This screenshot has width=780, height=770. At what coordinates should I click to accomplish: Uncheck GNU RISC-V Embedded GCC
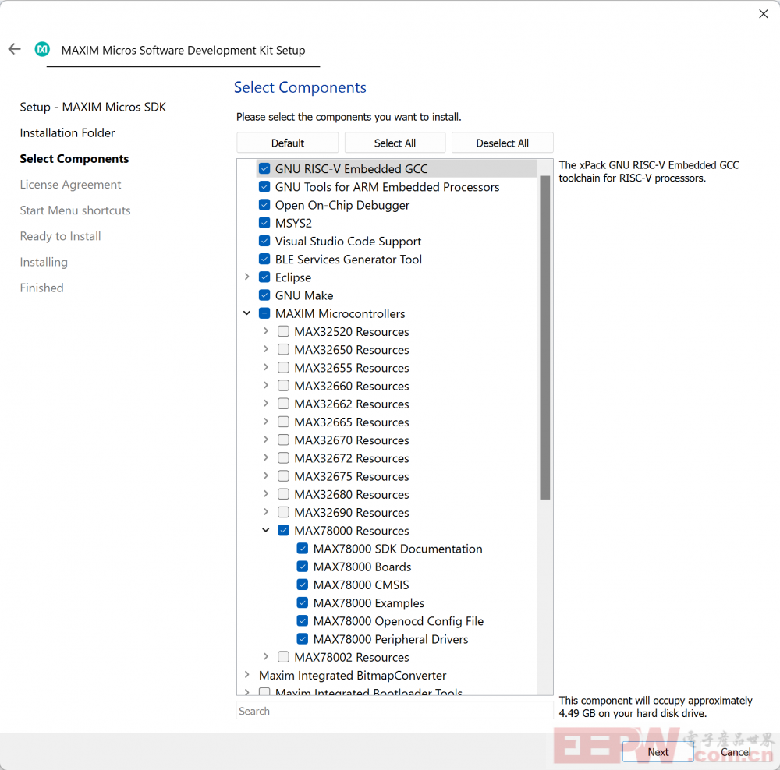click(264, 168)
